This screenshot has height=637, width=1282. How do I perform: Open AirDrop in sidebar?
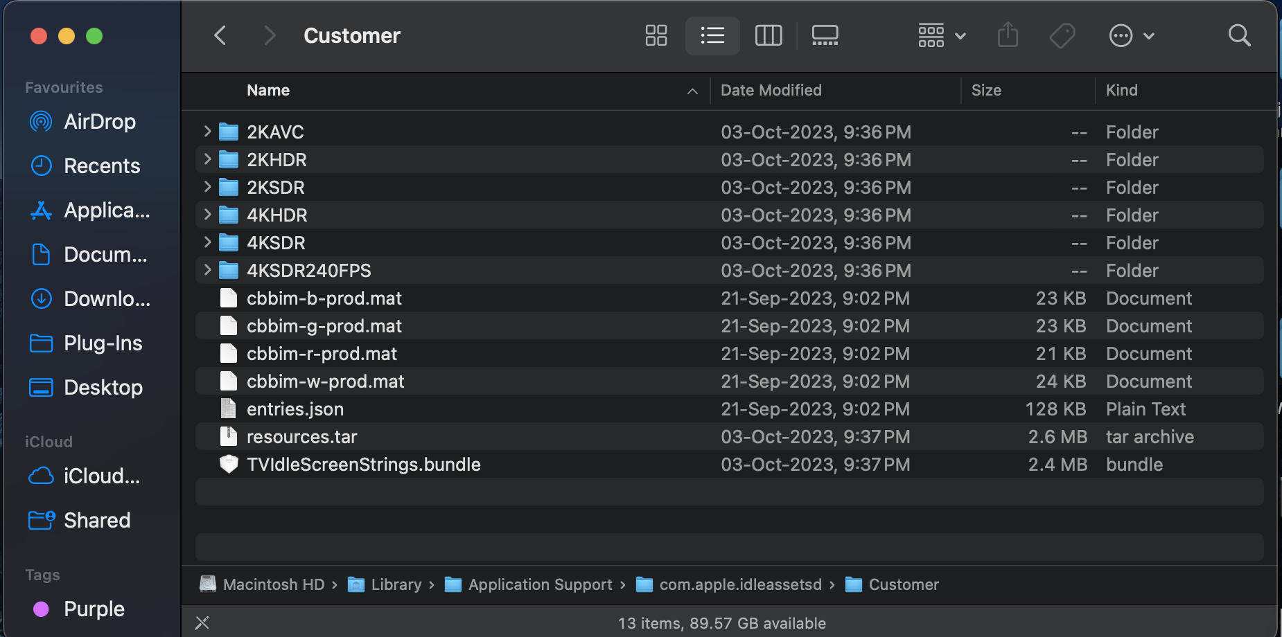(x=99, y=122)
